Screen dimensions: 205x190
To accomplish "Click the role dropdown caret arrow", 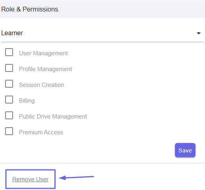I will 199,33.
